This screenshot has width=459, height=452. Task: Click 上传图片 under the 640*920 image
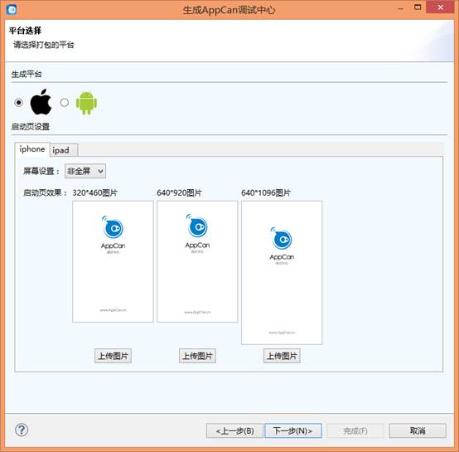(197, 356)
